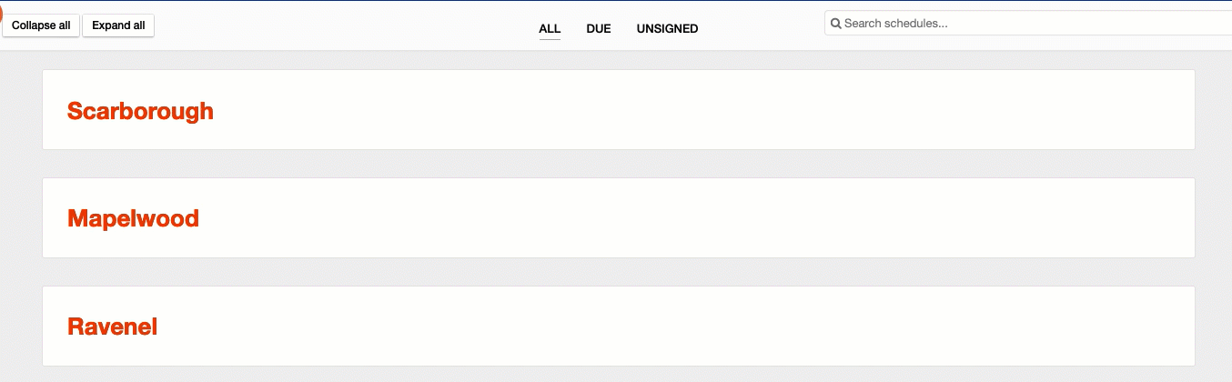This screenshot has height=382, width=1232.
Task: Click the magnifying glass search icon
Action: [x=835, y=24]
